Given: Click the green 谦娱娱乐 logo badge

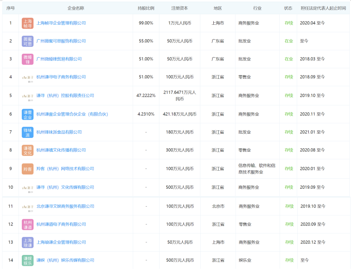Looking at the screenshot, I should [x=27, y=260].
